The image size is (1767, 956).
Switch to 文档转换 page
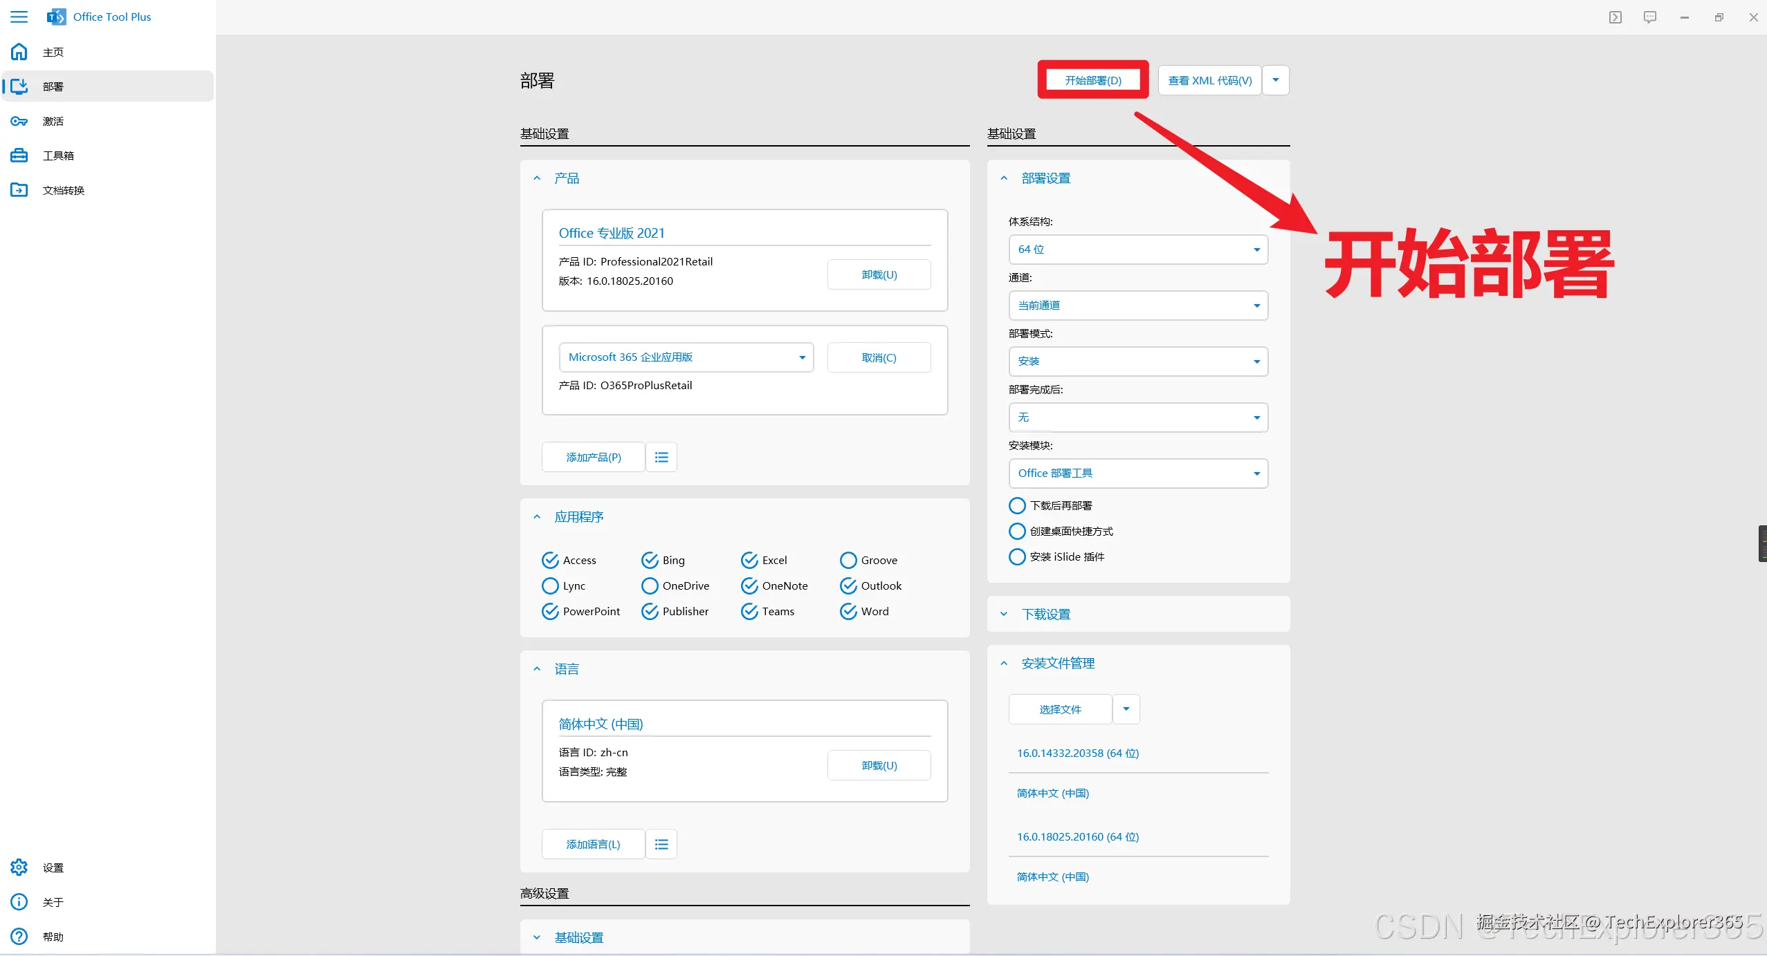tap(63, 190)
